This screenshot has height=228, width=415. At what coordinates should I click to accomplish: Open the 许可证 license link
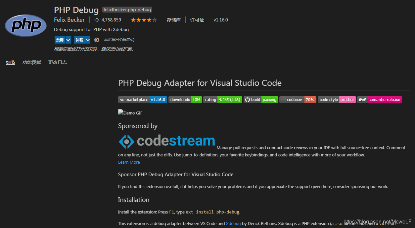point(197,20)
